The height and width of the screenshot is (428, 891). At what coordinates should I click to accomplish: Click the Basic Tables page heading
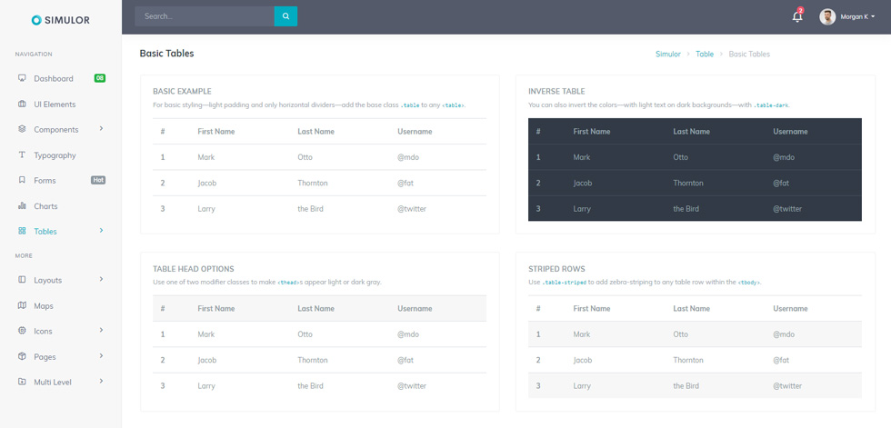coord(166,54)
